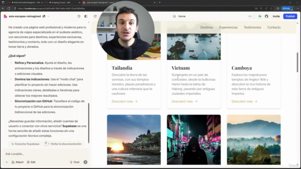The width and height of the screenshot is (301, 169).
Task: Toggle Chat mode
Action: tap(75, 162)
